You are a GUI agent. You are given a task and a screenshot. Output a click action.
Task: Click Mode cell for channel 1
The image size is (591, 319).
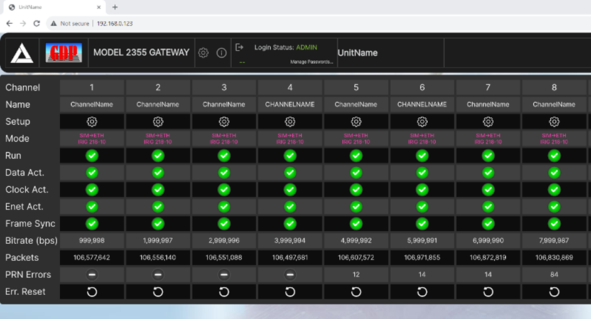coord(92,139)
